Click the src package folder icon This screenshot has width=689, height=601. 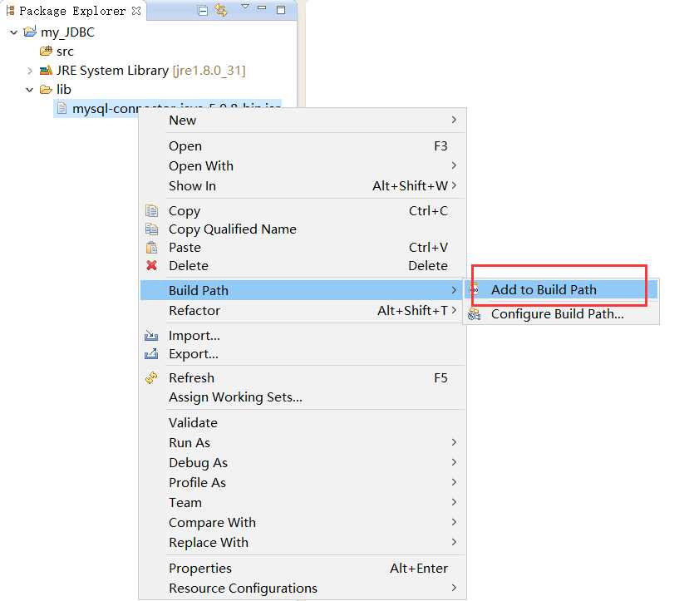click(x=46, y=51)
